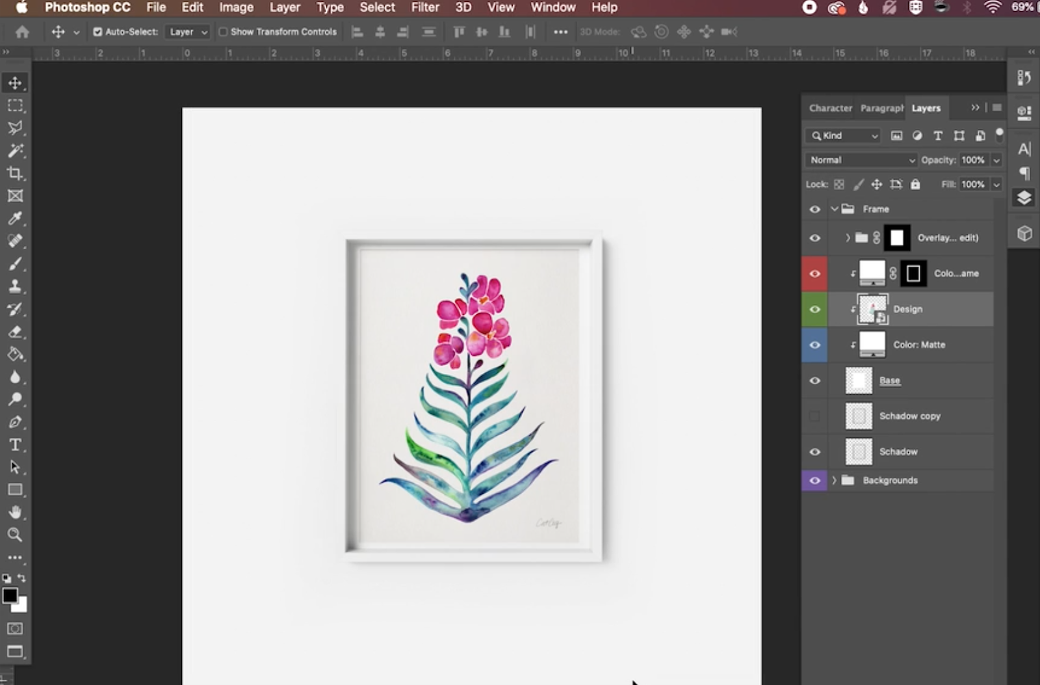
Task: Select the Clone Stamp tool
Action: [x=16, y=286]
